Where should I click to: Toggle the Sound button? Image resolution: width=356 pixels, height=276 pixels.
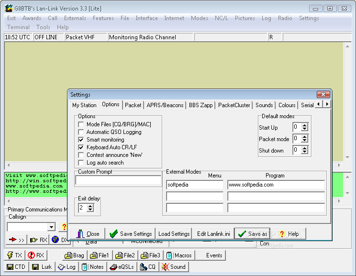point(174,267)
